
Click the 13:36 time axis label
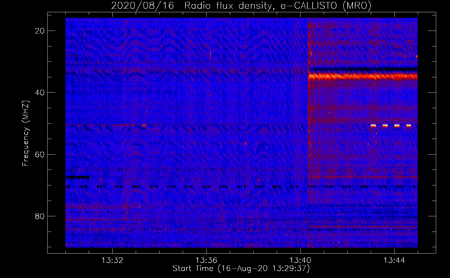tap(206, 260)
